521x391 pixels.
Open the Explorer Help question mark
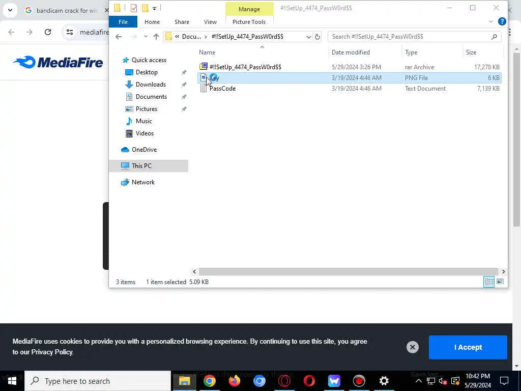click(502, 21)
